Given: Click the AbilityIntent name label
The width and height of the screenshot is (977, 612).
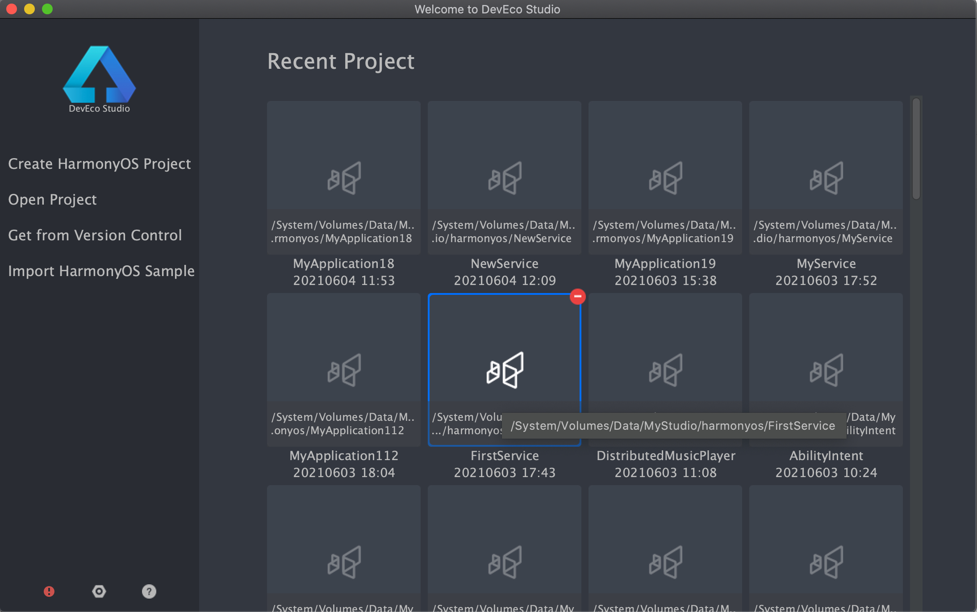Looking at the screenshot, I should (x=826, y=456).
